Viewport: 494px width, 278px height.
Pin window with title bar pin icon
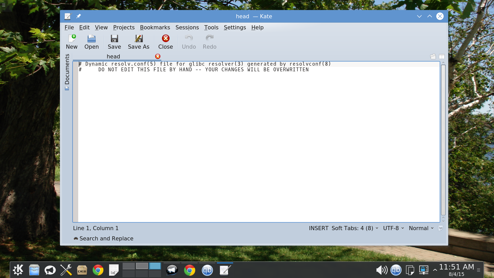(x=78, y=16)
